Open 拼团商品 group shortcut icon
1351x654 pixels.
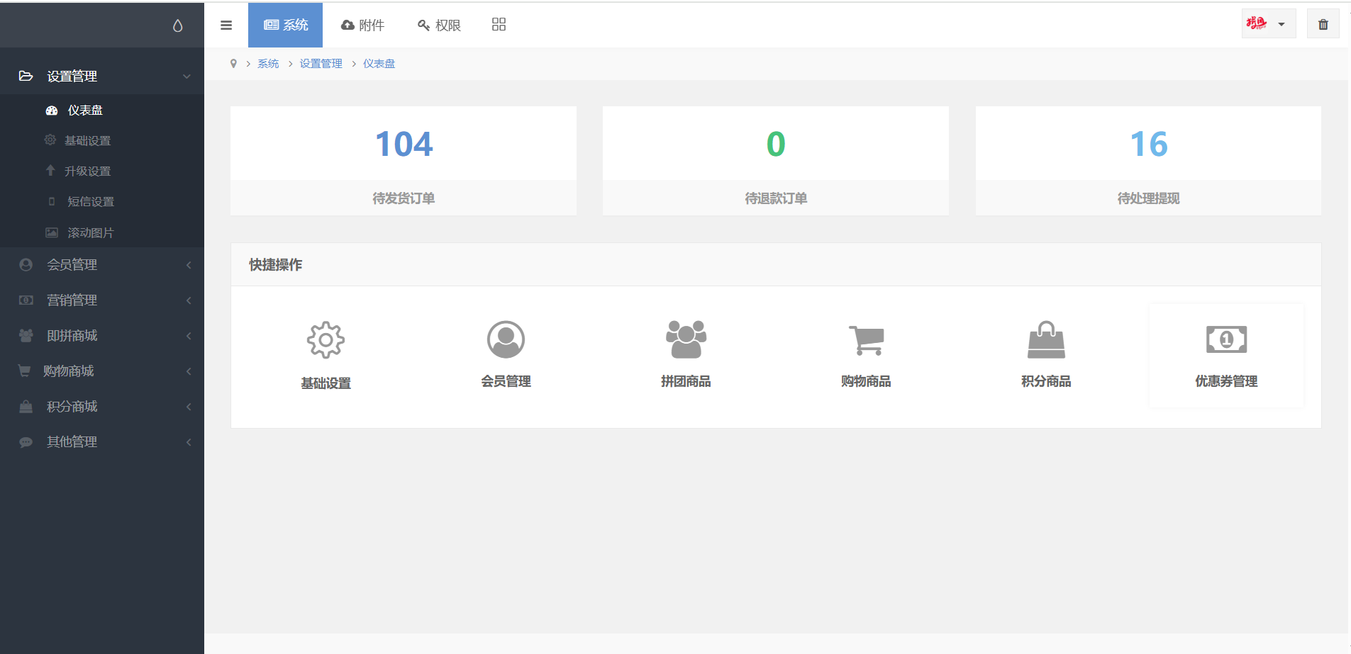686,339
